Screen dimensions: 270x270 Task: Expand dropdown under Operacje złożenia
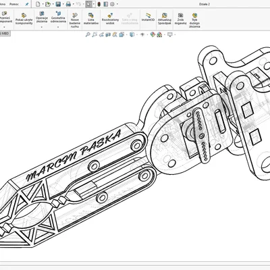[x=42, y=27]
